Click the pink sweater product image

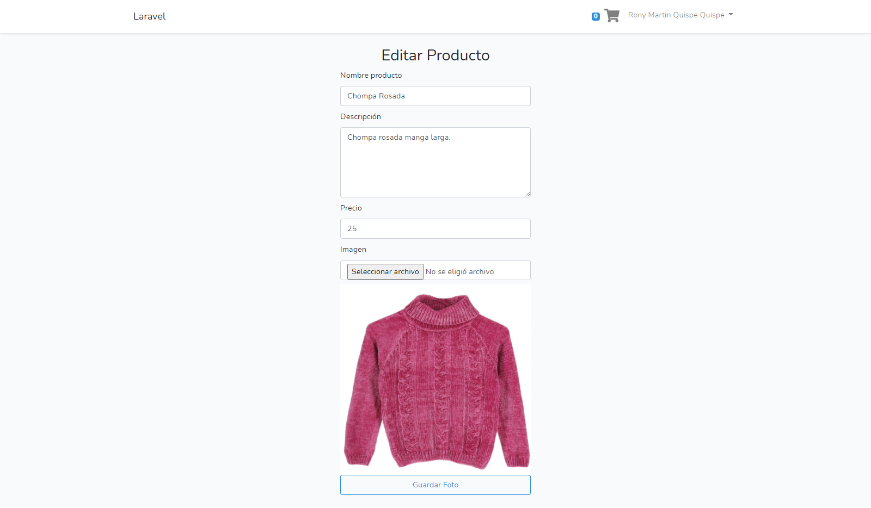tap(436, 377)
